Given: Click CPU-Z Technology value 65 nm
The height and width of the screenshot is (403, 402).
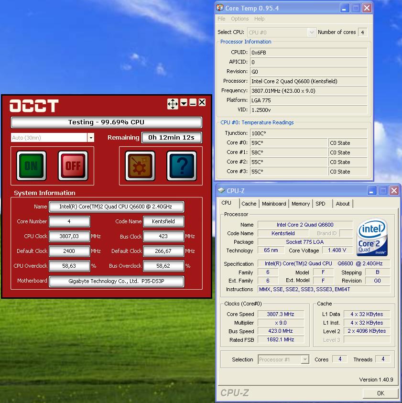Looking at the screenshot, I should [x=271, y=250].
